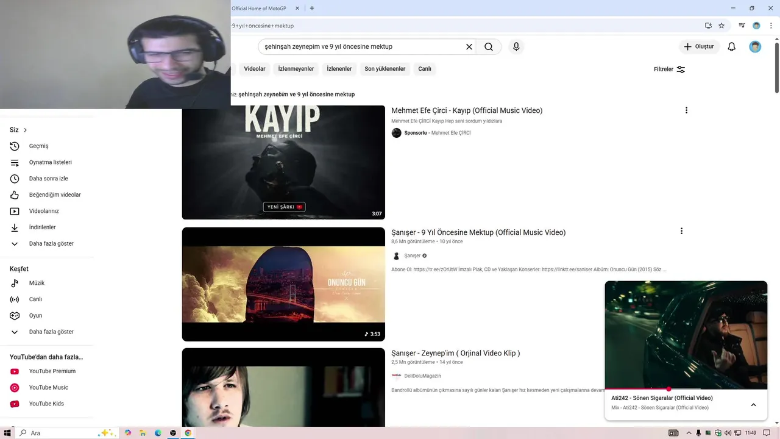Open Şanışer - 9 Yıl Öncesine Mektup title
Screen dimensions: 780x439
[x=478, y=232]
